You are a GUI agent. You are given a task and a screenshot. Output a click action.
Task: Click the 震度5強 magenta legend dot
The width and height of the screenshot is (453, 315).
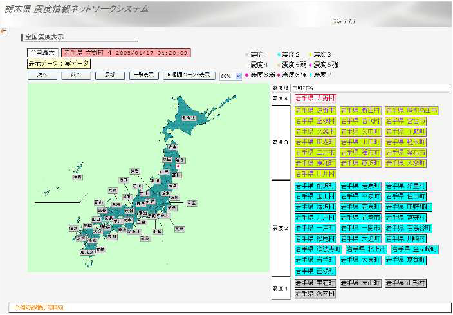(x=310, y=64)
